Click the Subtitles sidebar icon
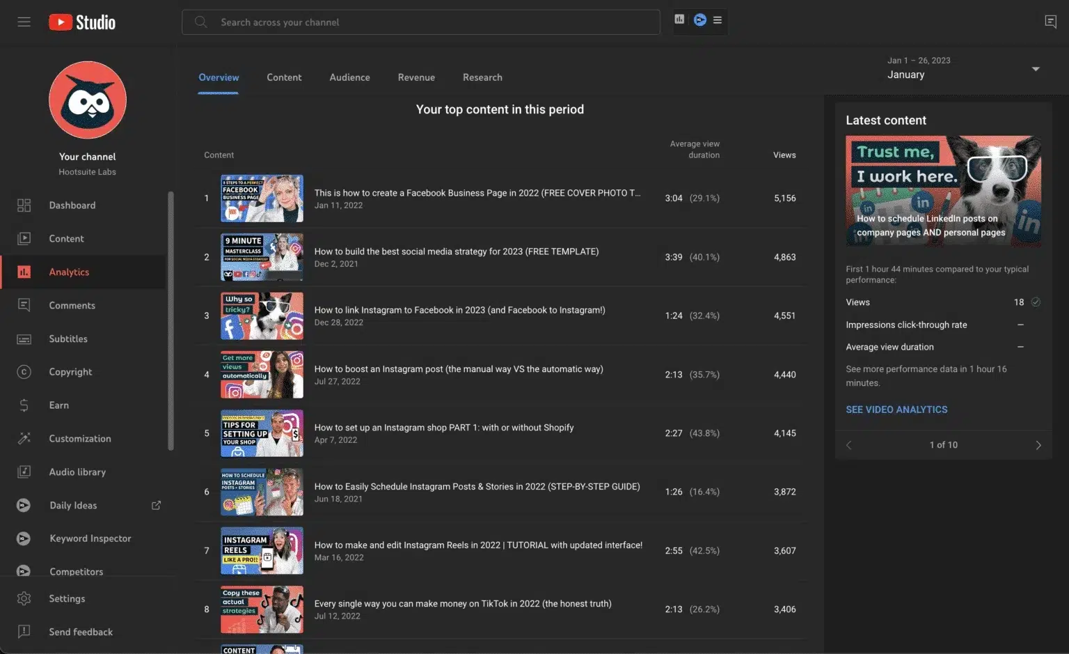The height and width of the screenshot is (654, 1069). point(24,339)
